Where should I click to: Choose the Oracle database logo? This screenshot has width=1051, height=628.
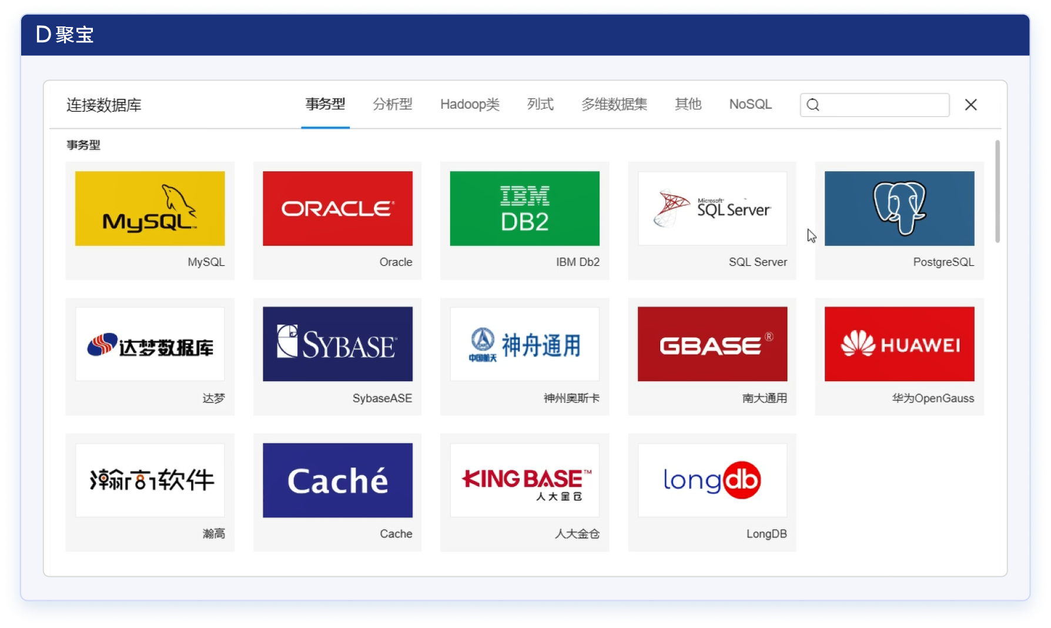coord(337,208)
